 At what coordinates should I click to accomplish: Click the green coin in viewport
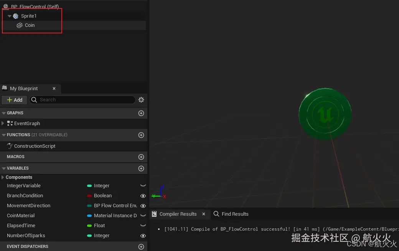click(325, 114)
